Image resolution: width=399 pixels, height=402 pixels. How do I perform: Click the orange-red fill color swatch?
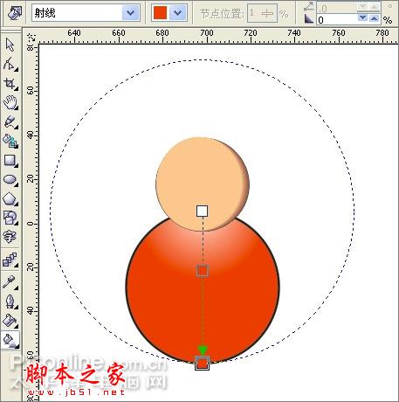pos(160,13)
